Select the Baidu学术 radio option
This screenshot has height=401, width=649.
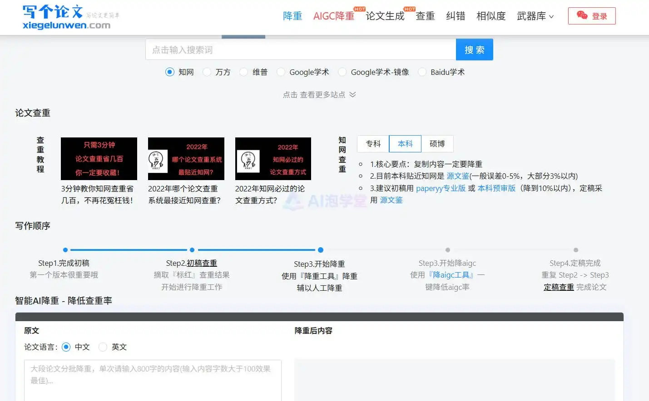(422, 72)
